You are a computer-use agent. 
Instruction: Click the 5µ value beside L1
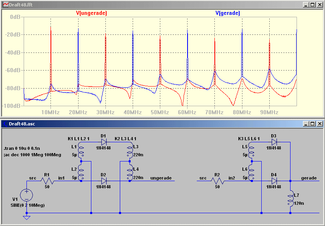click(x=75, y=155)
